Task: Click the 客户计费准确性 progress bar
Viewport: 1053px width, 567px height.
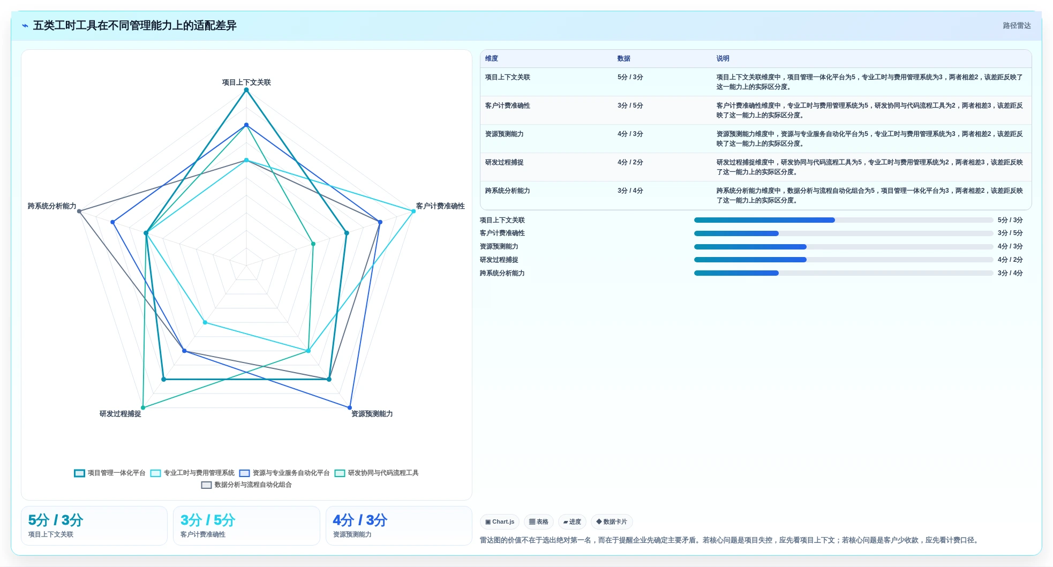Action: [844, 233]
